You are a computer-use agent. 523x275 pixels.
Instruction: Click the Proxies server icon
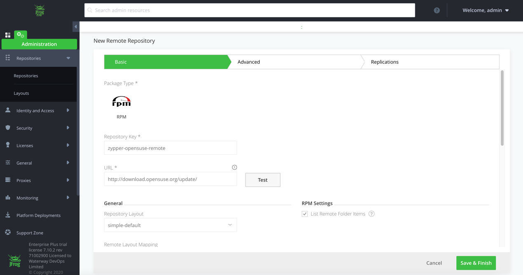pos(8,180)
